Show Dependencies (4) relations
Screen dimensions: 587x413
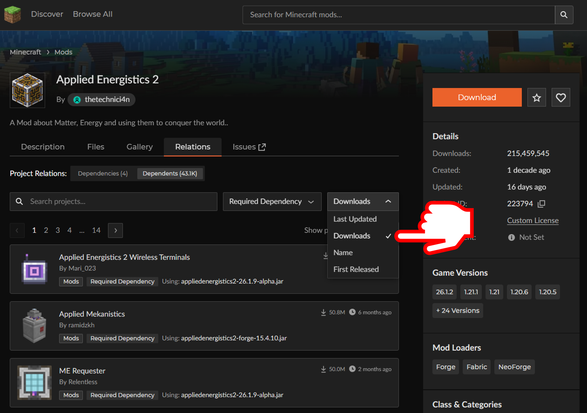[103, 174]
